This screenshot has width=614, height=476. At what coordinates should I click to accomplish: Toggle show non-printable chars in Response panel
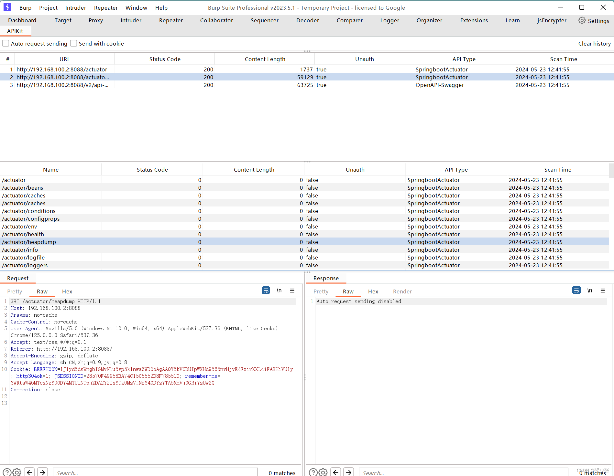point(590,291)
